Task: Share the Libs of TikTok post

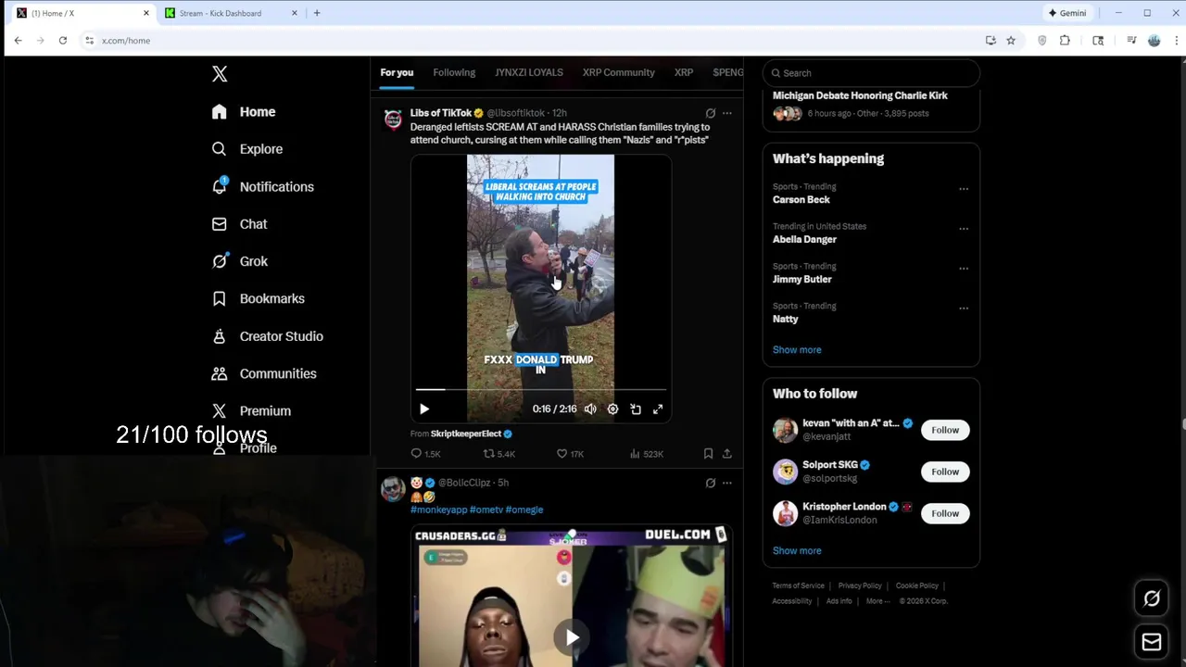Action: pyautogui.click(x=727, y=454)
